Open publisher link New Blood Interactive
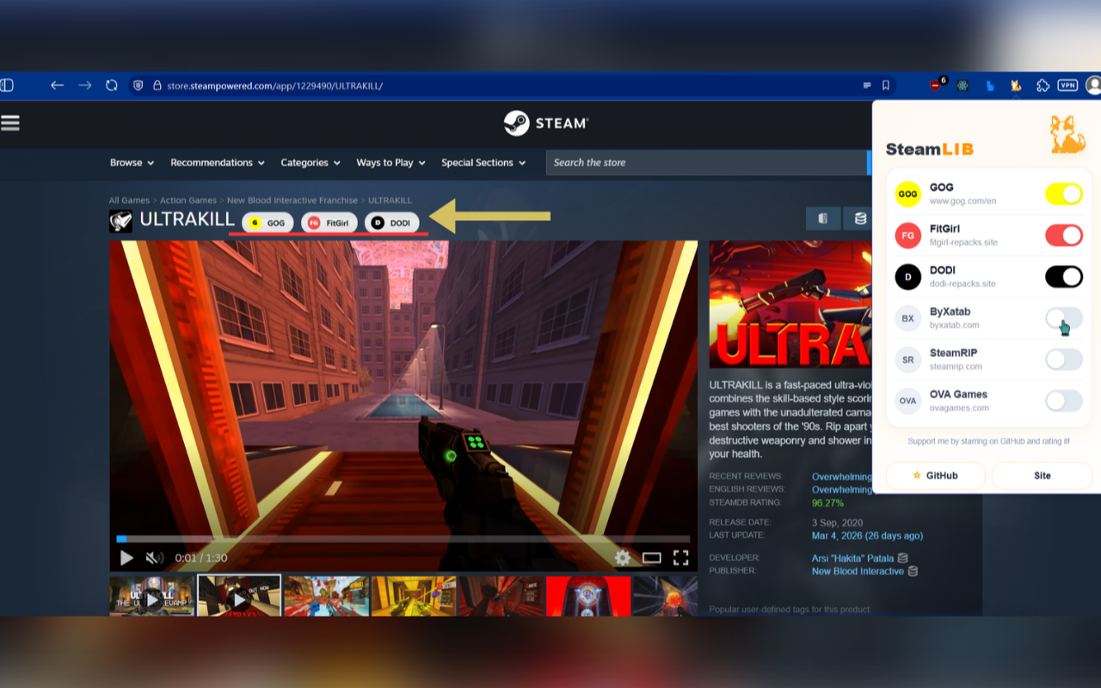The image size is (1101, 688). coord(858,571)
